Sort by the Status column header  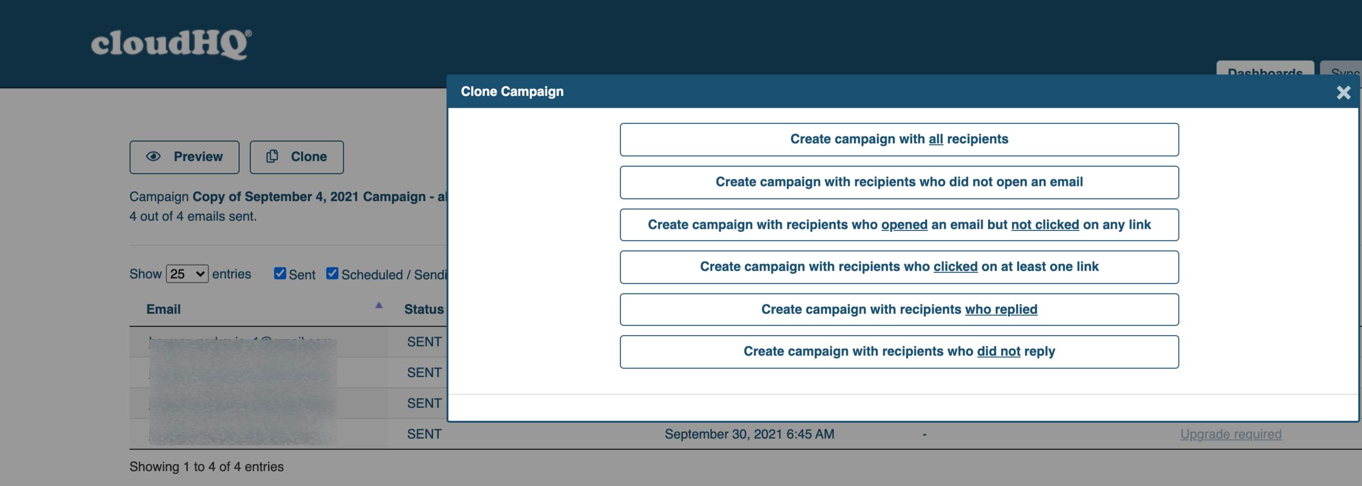(424, 309)
